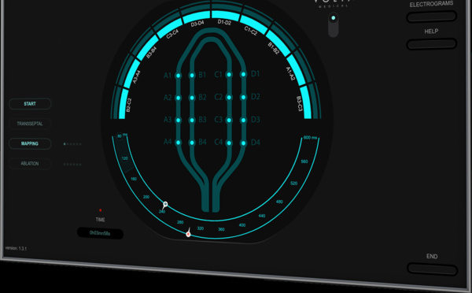
Task: Click the START button
Action: (30, 104)
